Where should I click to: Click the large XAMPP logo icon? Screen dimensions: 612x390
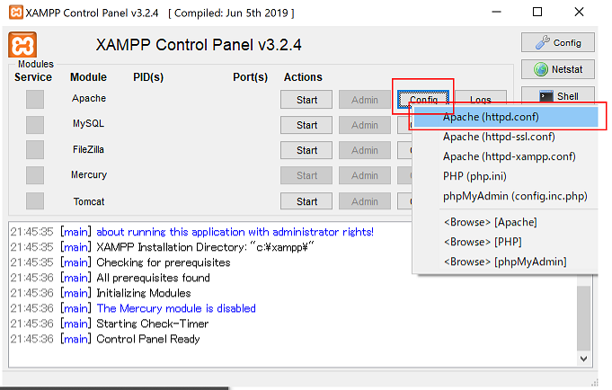(22, 45)
